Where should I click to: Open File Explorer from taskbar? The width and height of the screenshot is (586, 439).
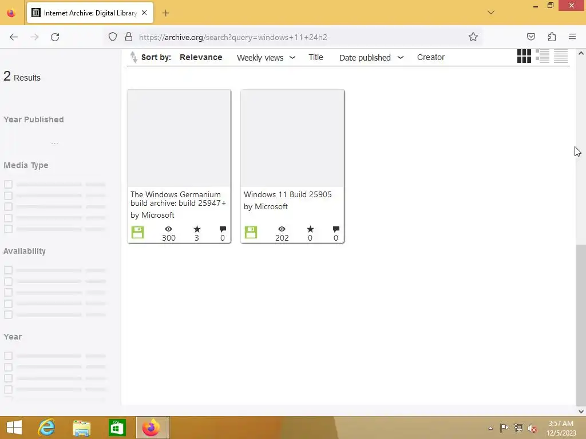81,428
